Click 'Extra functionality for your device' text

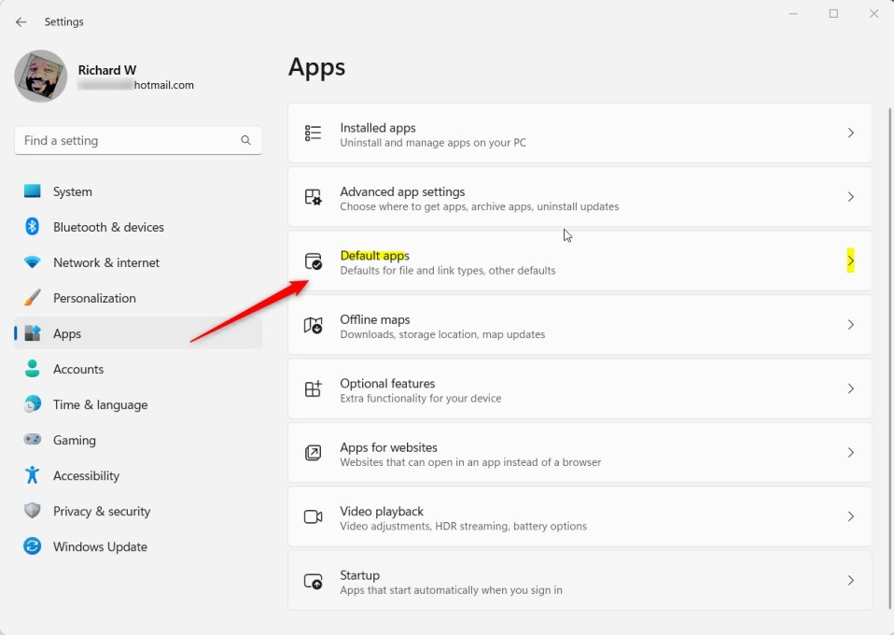click(x=421, y=398)
